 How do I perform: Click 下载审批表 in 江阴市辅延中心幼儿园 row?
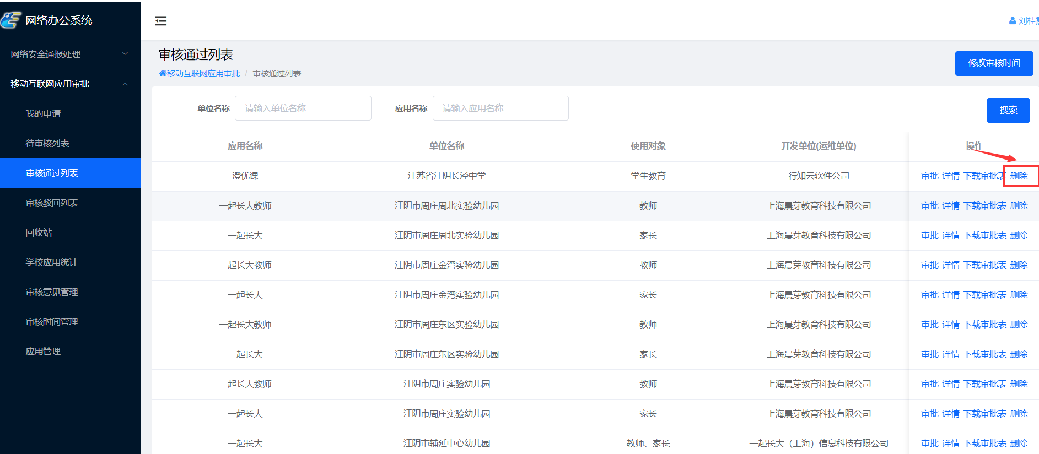(984, 444)
